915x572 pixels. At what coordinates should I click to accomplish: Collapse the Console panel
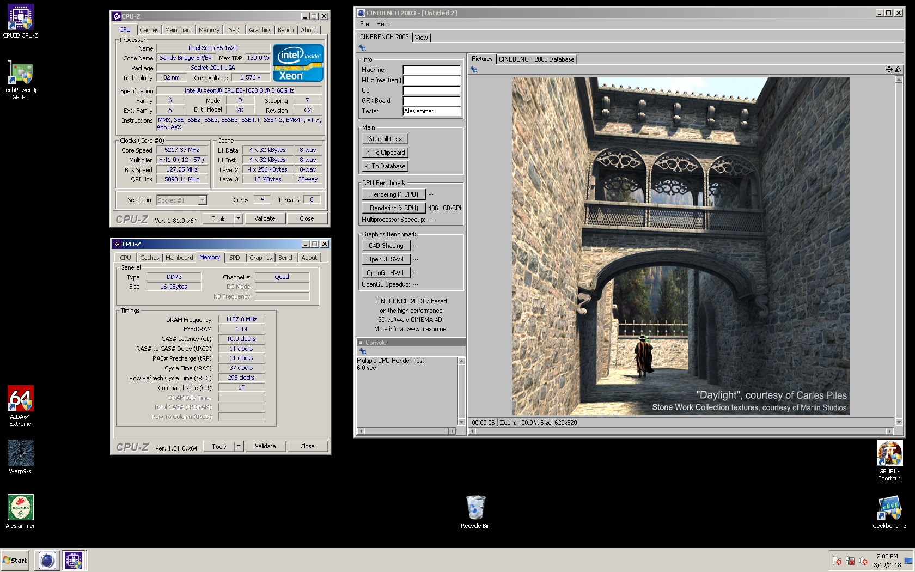[361, 343]
